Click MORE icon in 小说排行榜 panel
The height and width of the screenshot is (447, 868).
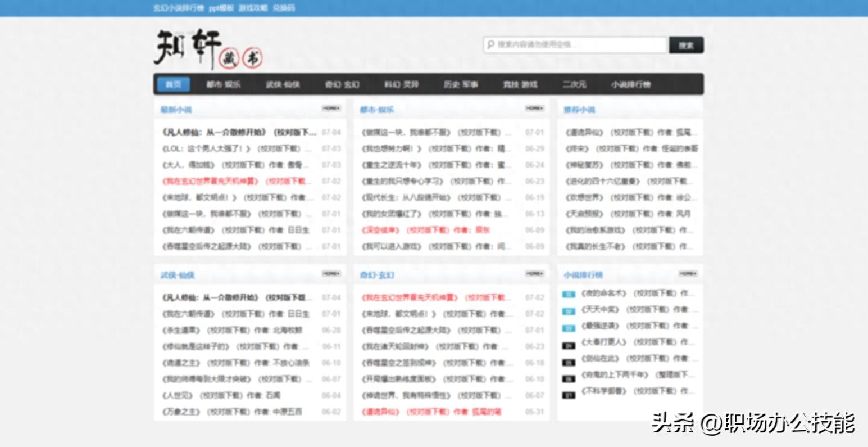pos(688,273)
